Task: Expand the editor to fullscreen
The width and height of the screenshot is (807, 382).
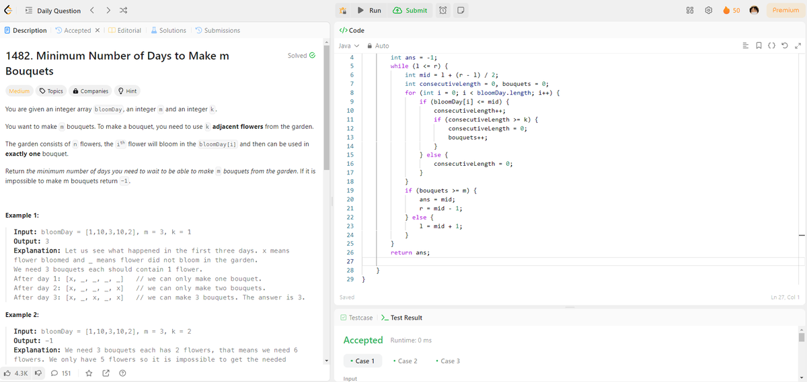Action: pyautogui.click(x=798, y=46)
